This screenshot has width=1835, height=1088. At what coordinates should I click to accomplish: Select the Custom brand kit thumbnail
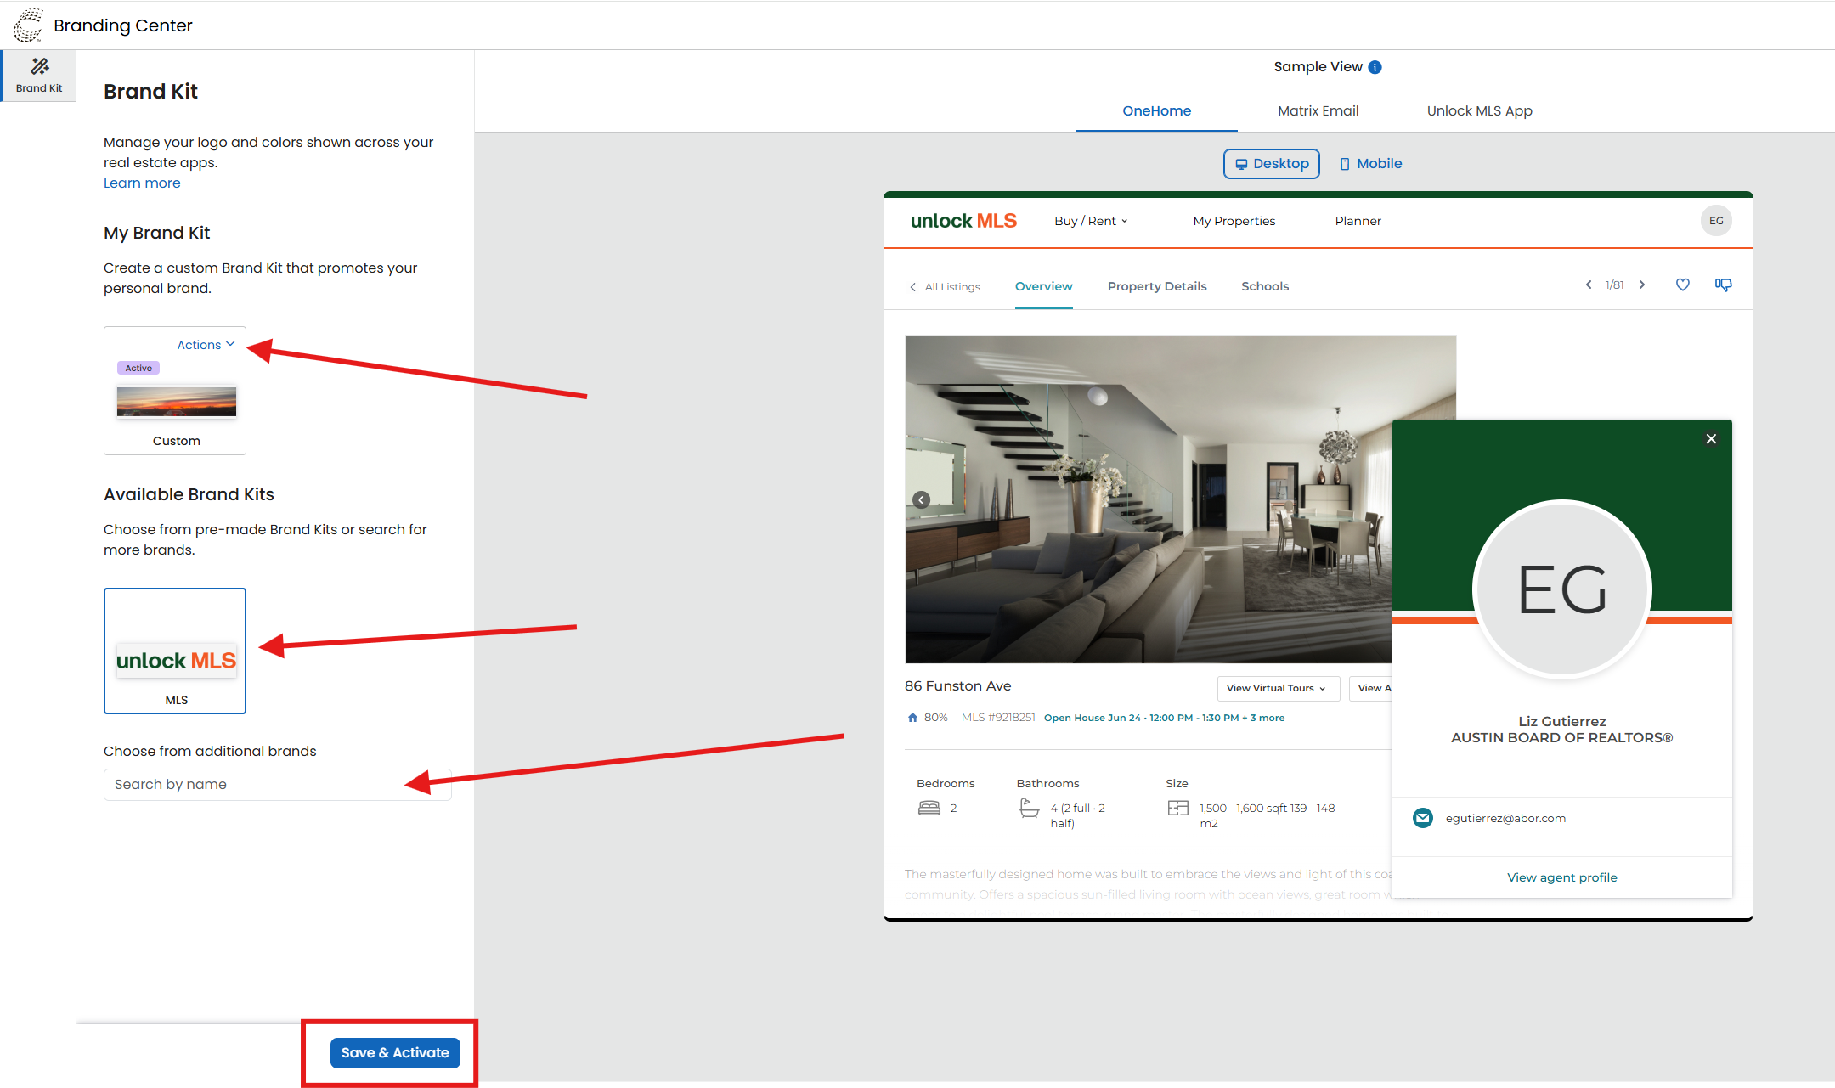pos(177,402)
